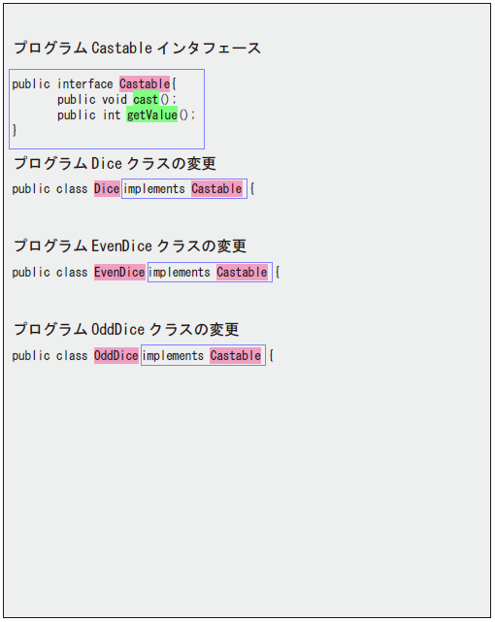The width and height of the screenshot is (495, 622).
Task: Select the green cast method name
Action: point(146,99)
